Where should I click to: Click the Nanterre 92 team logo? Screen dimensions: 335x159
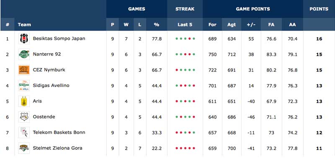(x=24, y=54)
